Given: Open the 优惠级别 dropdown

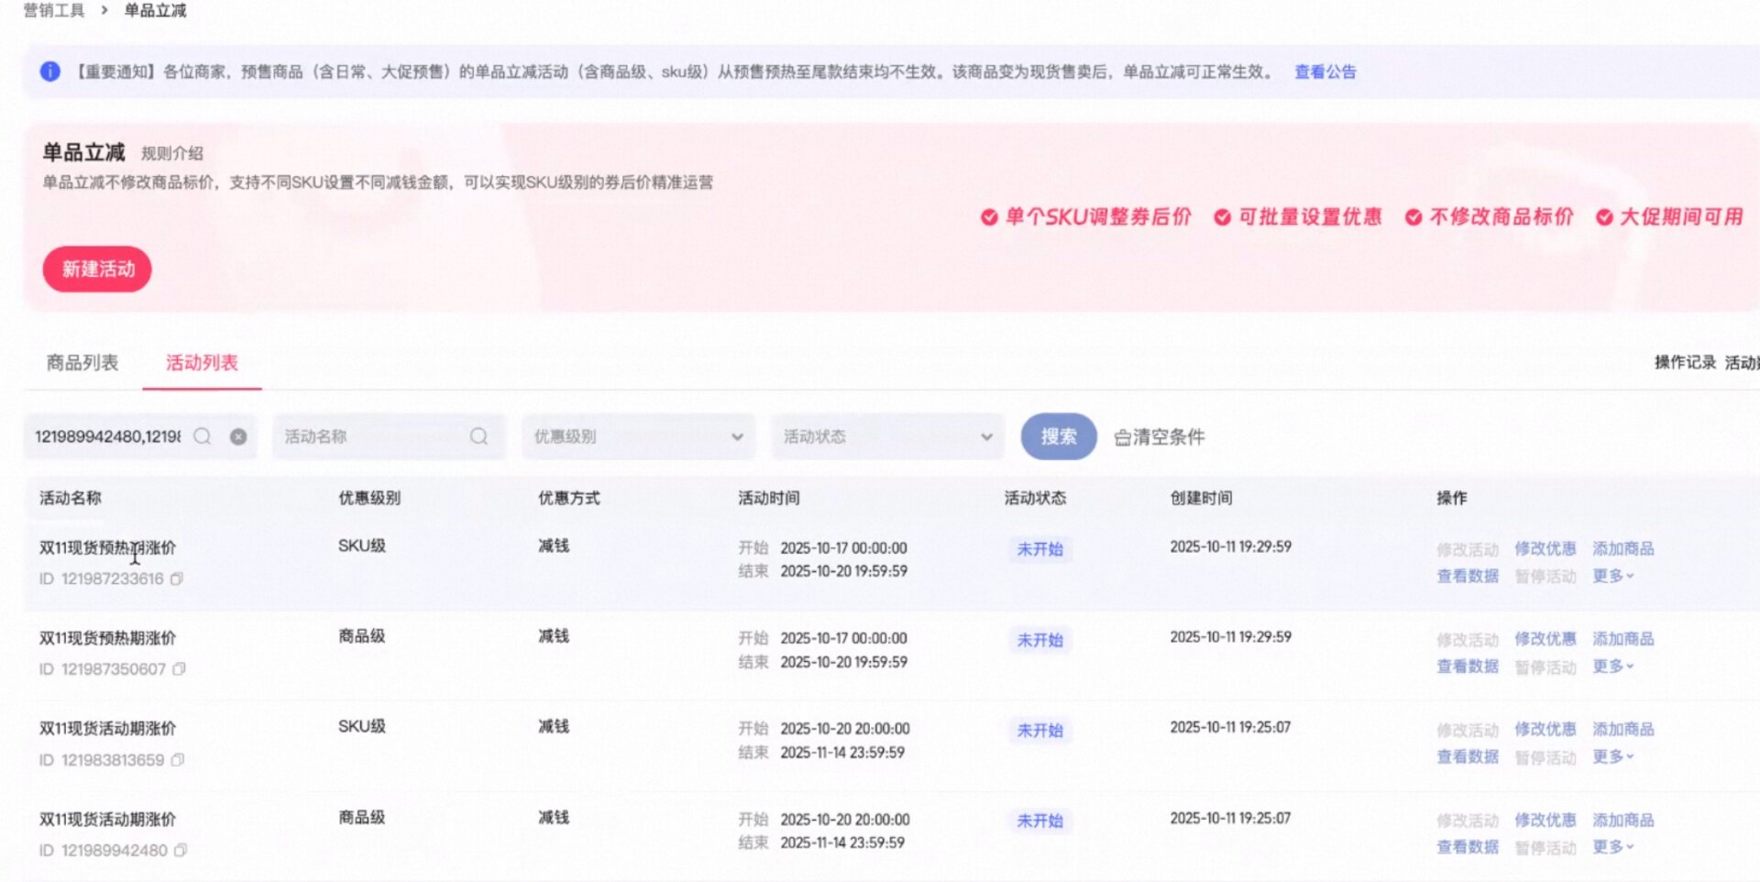Looking at the screenshot, I should coord(639,436).
